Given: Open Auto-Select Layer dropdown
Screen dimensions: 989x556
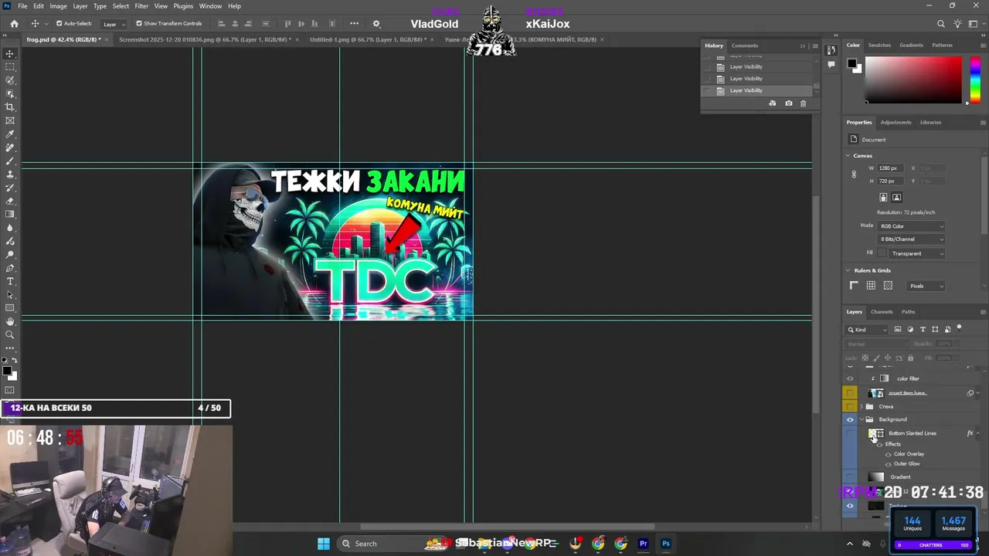Looking at the screenshot, I should pos(114,24).
